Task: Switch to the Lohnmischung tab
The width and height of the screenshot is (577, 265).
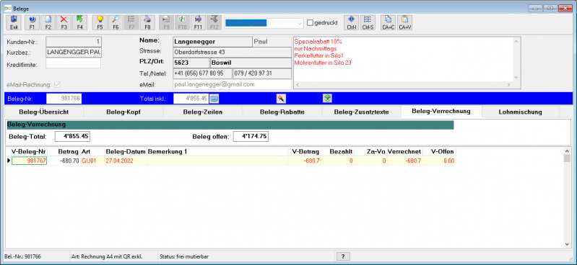Action: [x=521, y=112]
